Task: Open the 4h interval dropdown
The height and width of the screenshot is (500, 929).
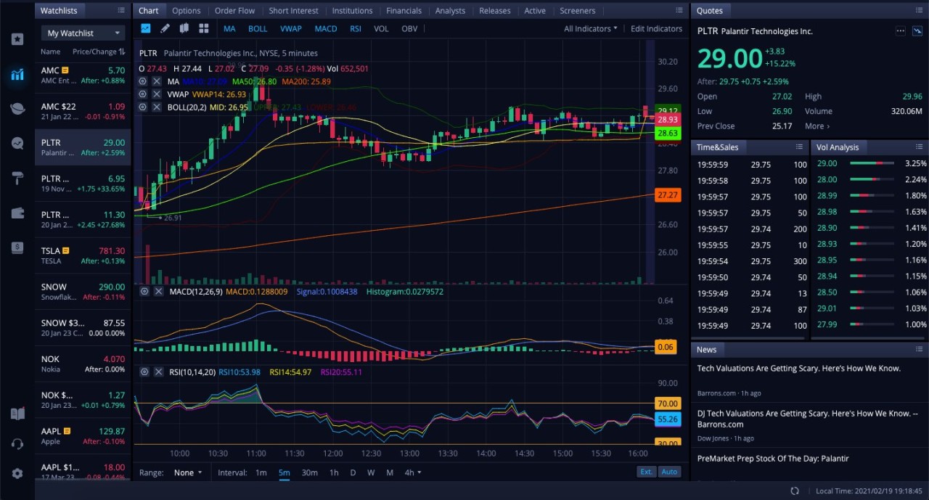Action: click(x=413, y=472)
